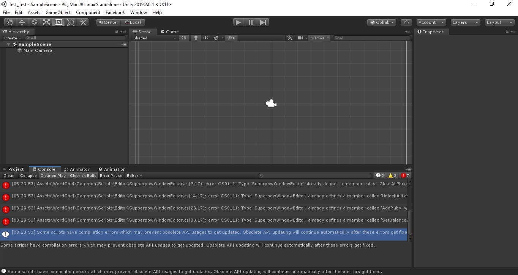Select the Rect tool
This screenshot has height=275, width=518.
(x=58, y=22)
